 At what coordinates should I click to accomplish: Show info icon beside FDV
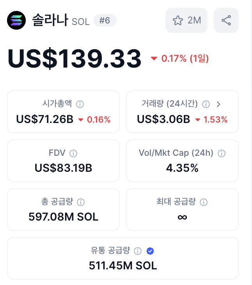coord(73,153)
